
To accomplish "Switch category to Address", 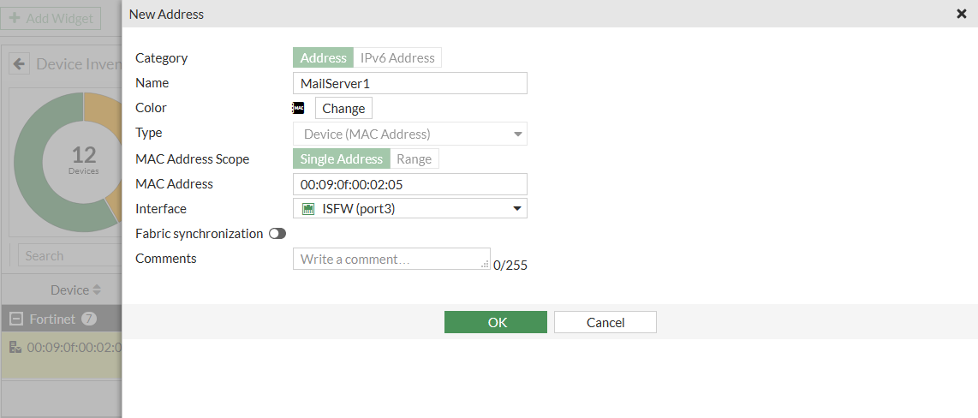I will [323, 58].
